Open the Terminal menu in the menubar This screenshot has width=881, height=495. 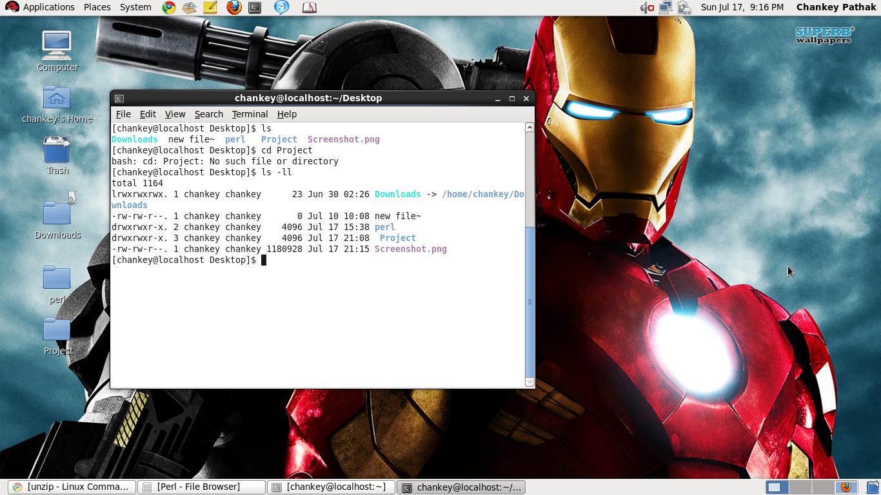pyautogui.click(x=250, y=114)
